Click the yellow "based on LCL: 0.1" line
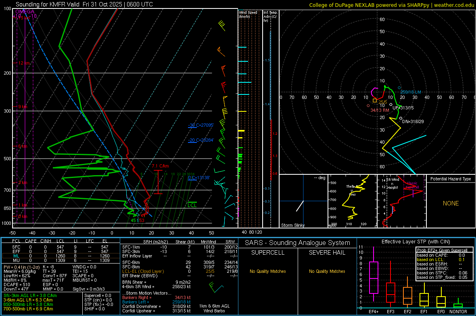The width and height of the screenshot is (476, 316). click(441, 259)
